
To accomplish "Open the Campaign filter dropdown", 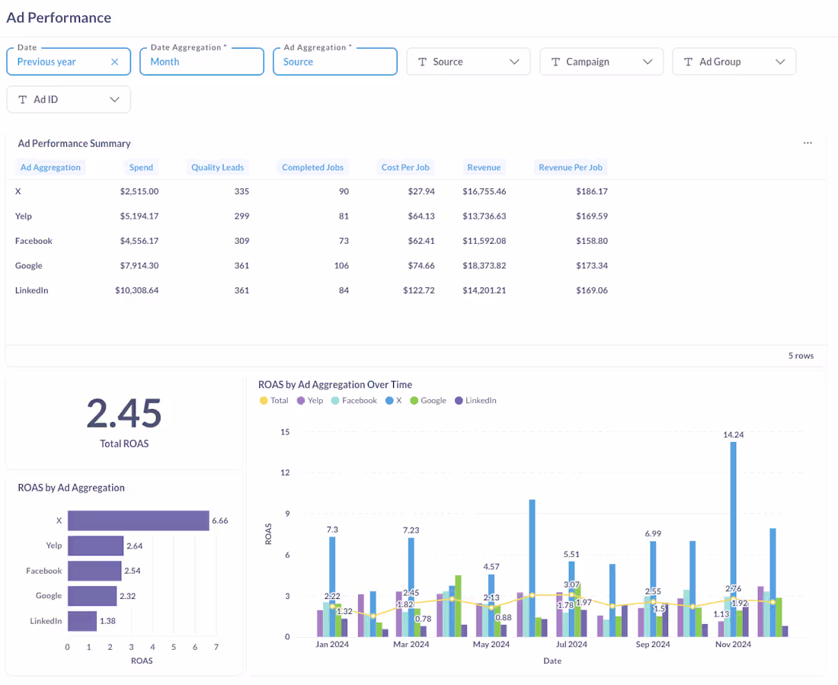I will [x=647, y=62].
